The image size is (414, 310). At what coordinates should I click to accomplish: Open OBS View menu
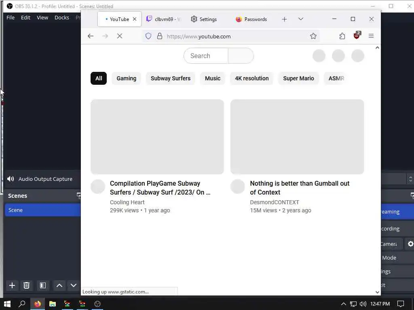click(42, 17)
